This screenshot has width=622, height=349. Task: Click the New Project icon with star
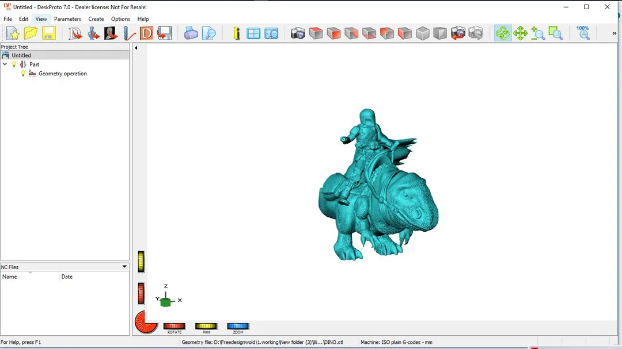13,33
